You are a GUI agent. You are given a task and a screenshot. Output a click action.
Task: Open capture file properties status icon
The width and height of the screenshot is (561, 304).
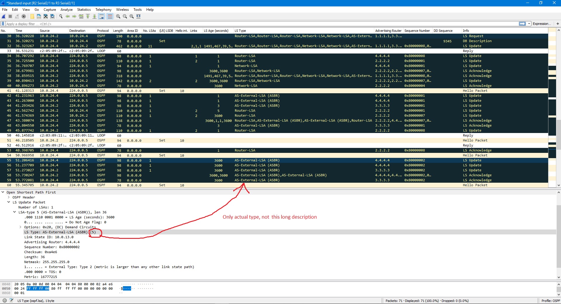pyautogui.click(x=11, y=300)
